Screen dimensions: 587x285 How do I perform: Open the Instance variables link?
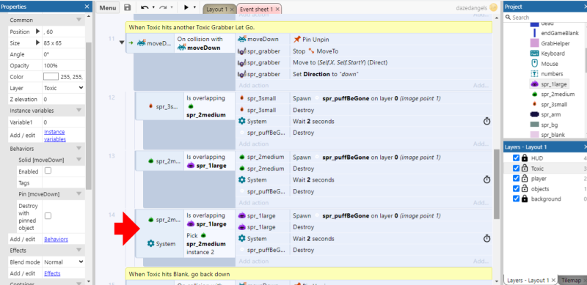[x=54, y=136]
